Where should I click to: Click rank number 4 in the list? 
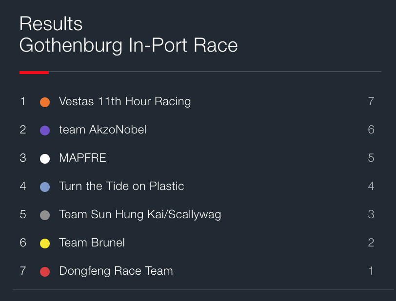(x=23, y=186)
